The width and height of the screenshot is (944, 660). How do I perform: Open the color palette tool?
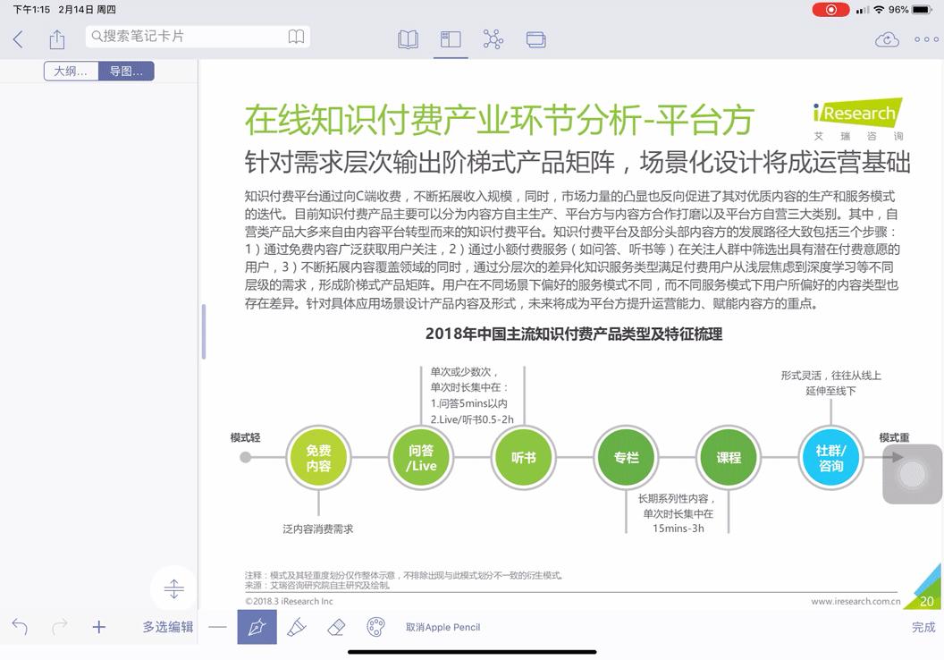(375, 627)
